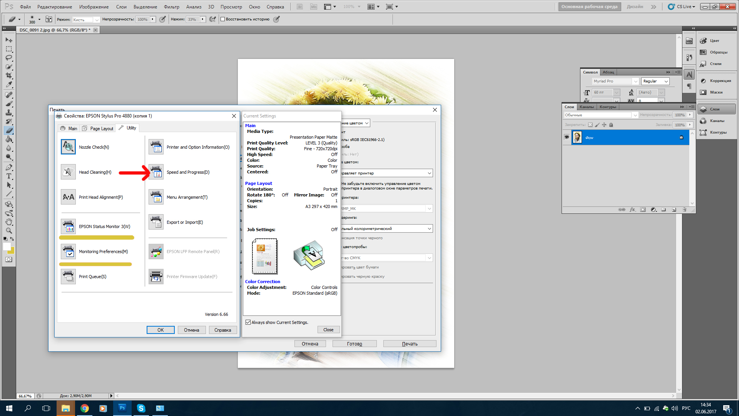The width and height of the screenshot is (739, 416).
Task: Click the foreground color swatch
Action: tap(7, 247)
